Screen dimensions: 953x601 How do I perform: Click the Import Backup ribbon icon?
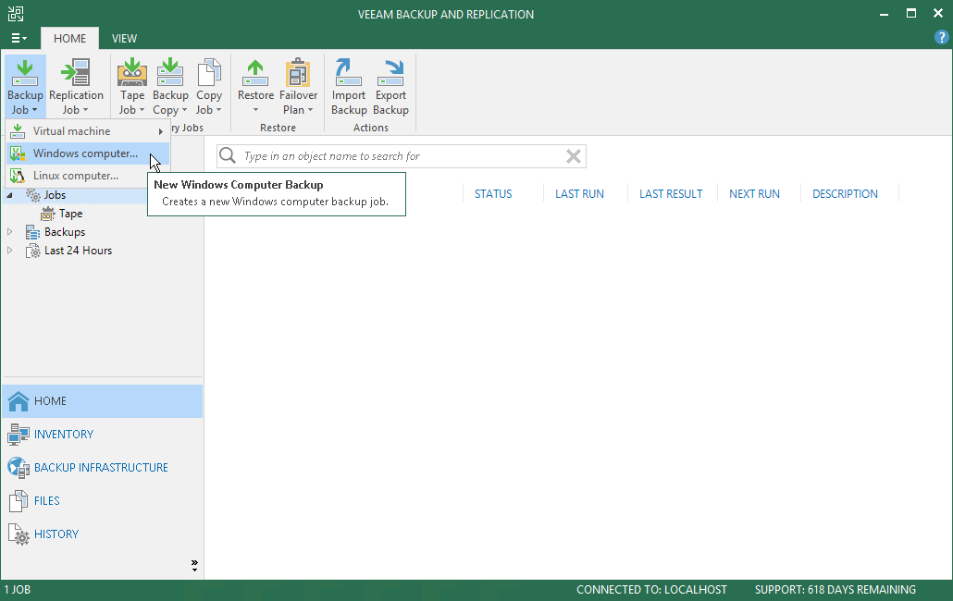[349, 73]
